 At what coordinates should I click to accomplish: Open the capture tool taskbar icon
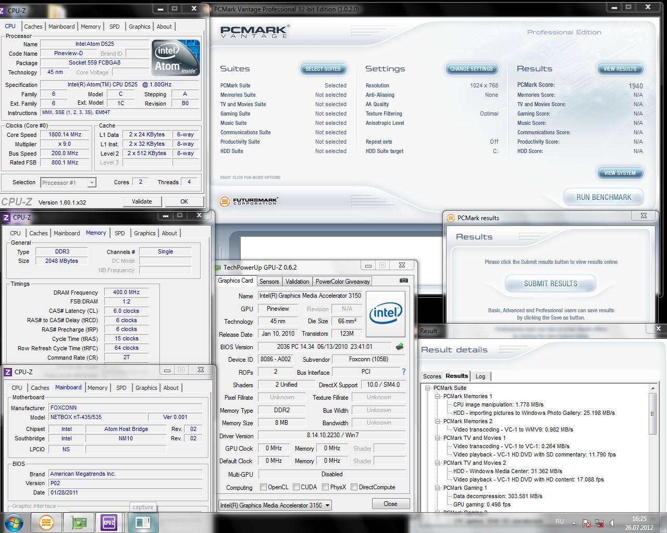click(x=142, y=522)
